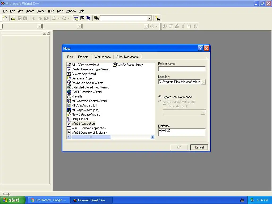Open the Edit menu
The width and height of the screenshot is (272, 204).
tap(12, 11)
